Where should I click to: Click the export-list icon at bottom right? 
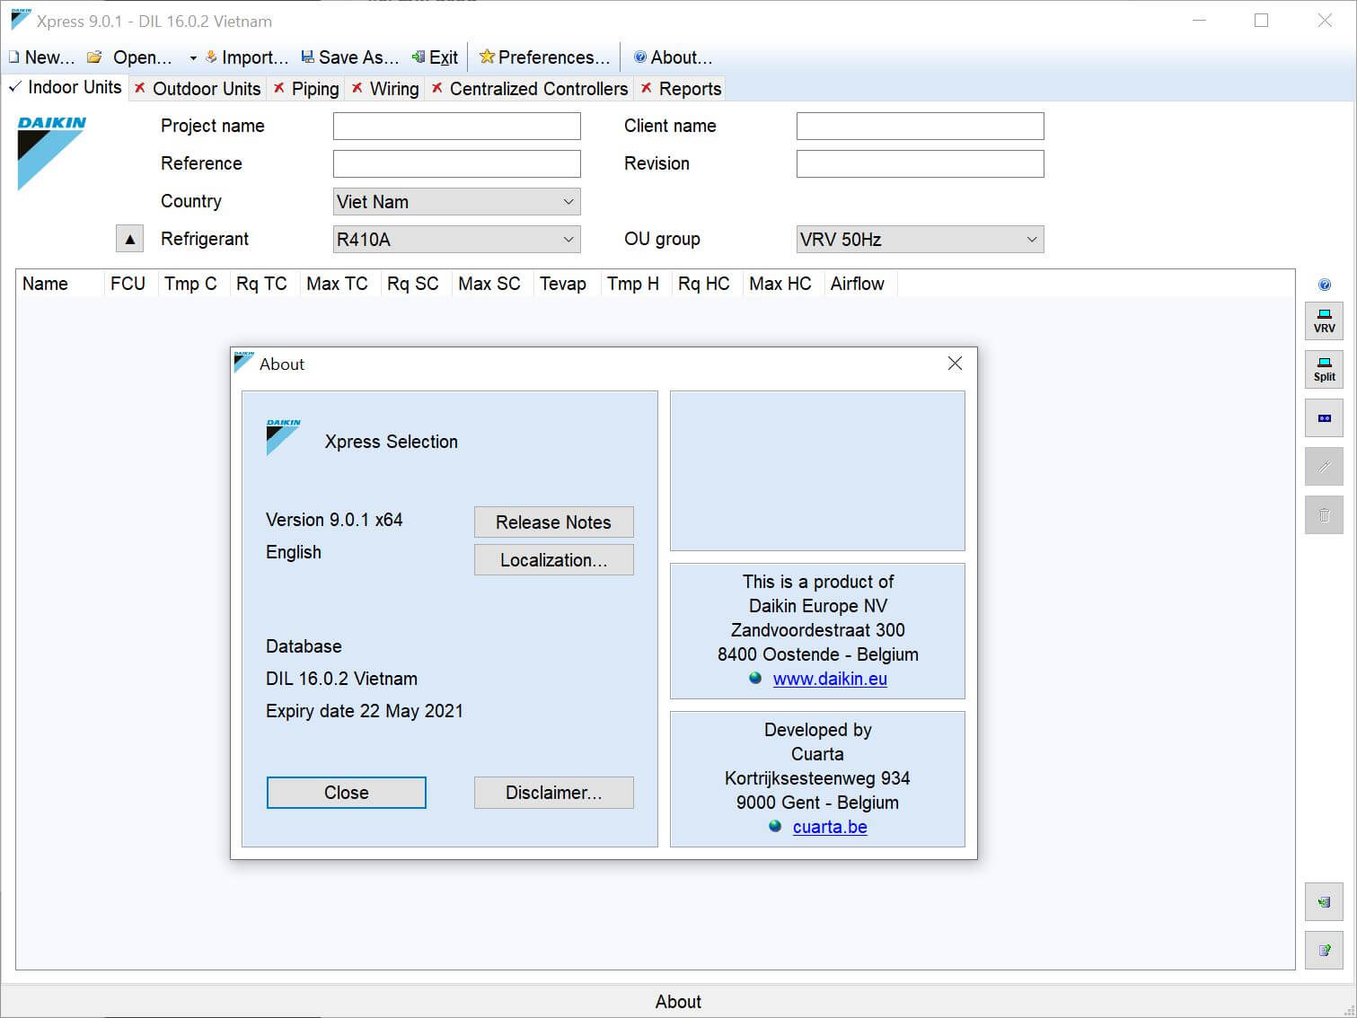(x=1324, y=950)
